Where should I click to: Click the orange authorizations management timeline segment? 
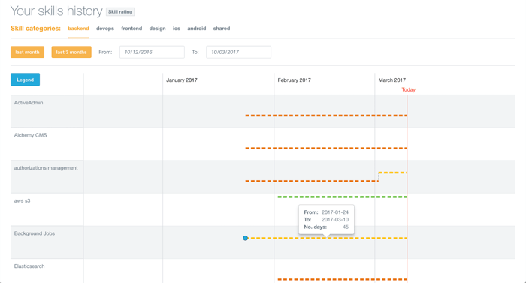312,181
